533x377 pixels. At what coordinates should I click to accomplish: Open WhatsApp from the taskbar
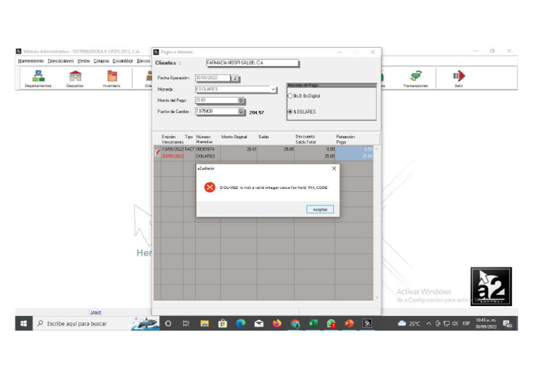pos(331,324)
